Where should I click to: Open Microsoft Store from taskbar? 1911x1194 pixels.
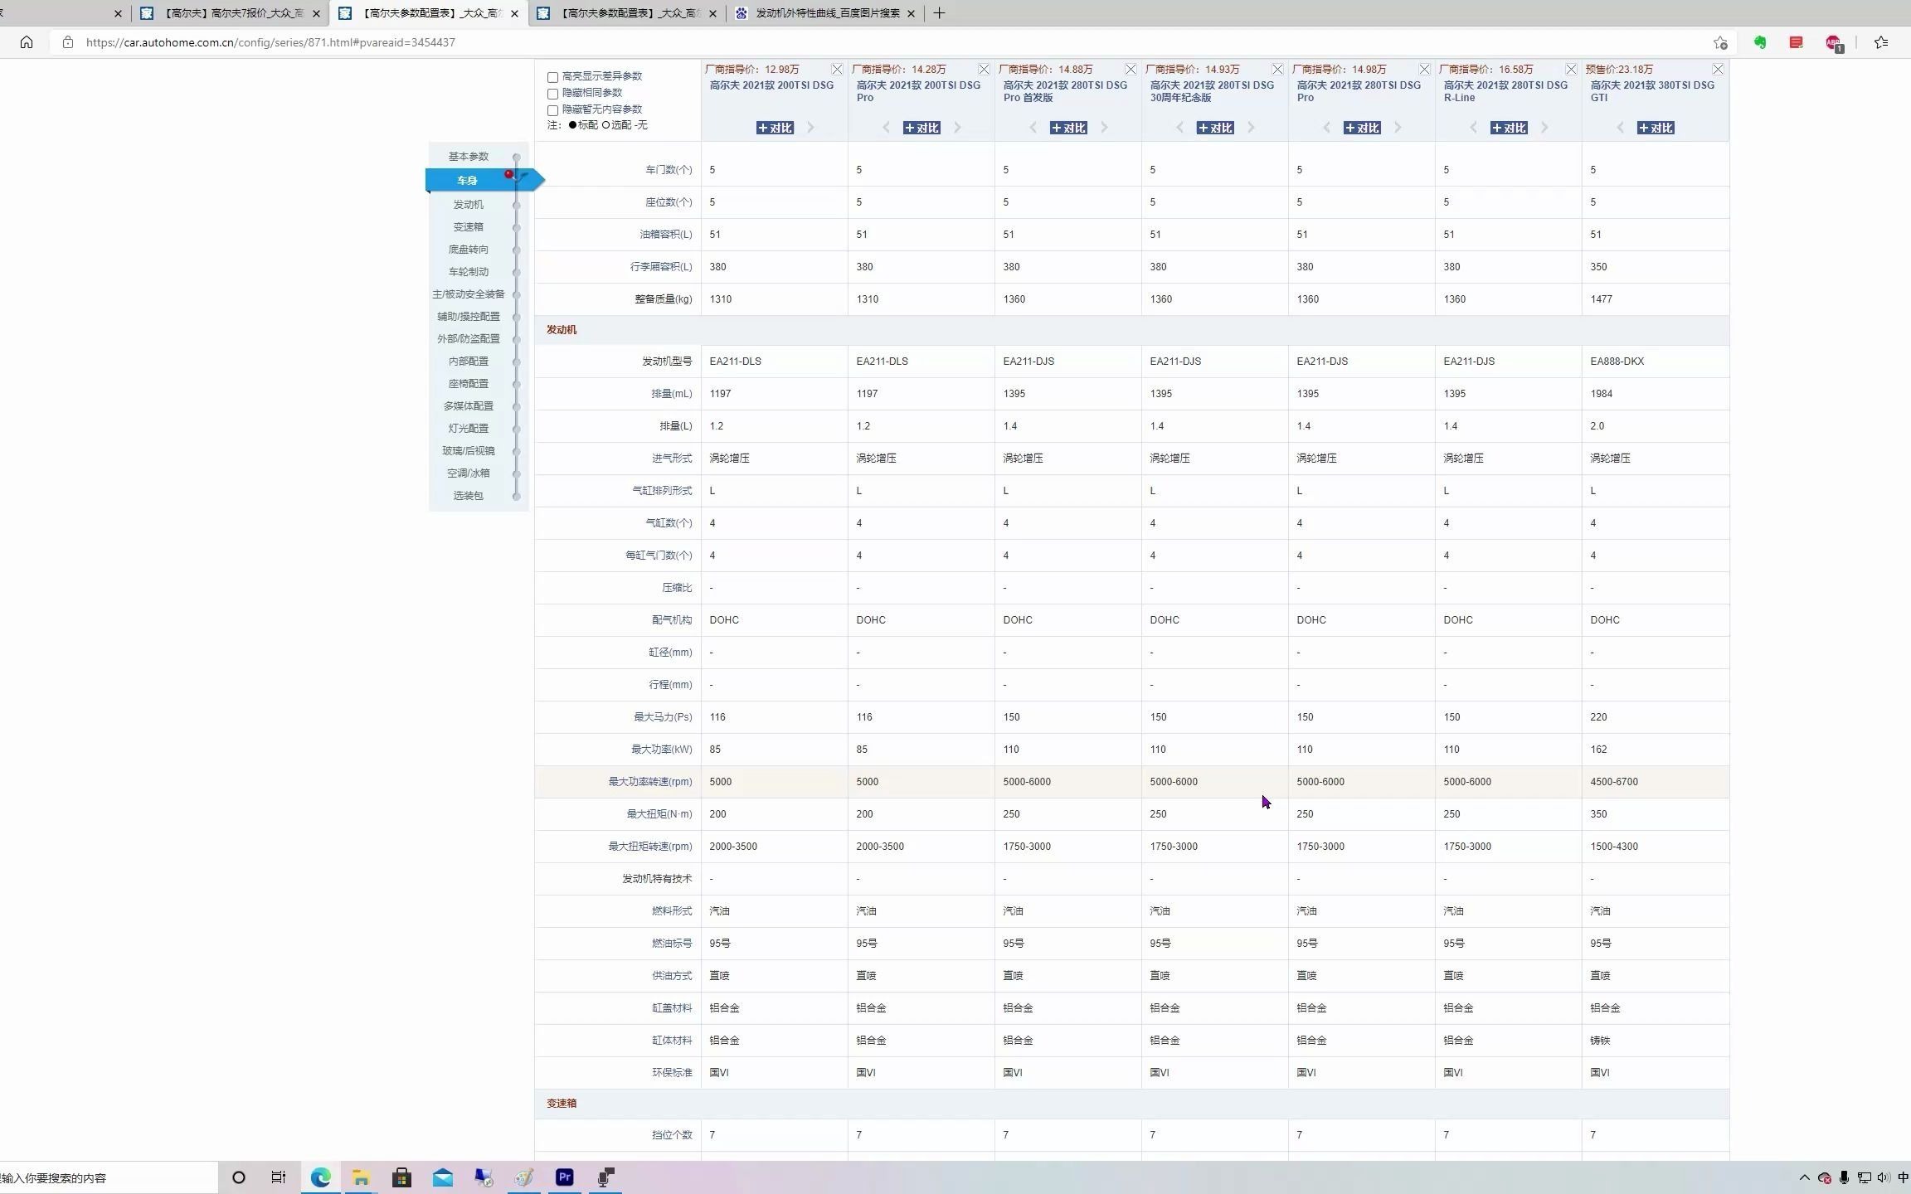(401, 1177)
